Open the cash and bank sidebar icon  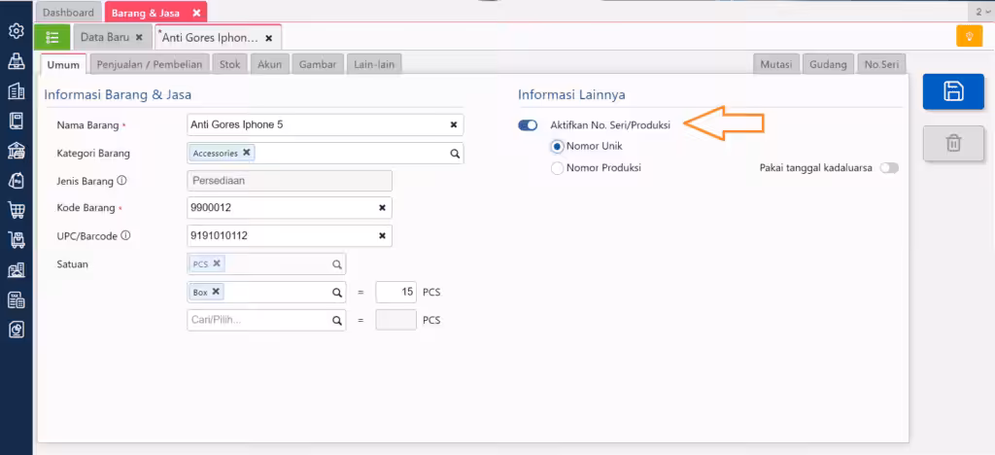[17, 151]
